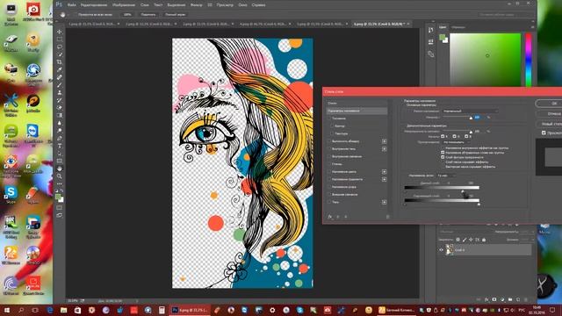Click delete layer trash icon in Layers panel
The image size is (562, 316).
(526, 299)
